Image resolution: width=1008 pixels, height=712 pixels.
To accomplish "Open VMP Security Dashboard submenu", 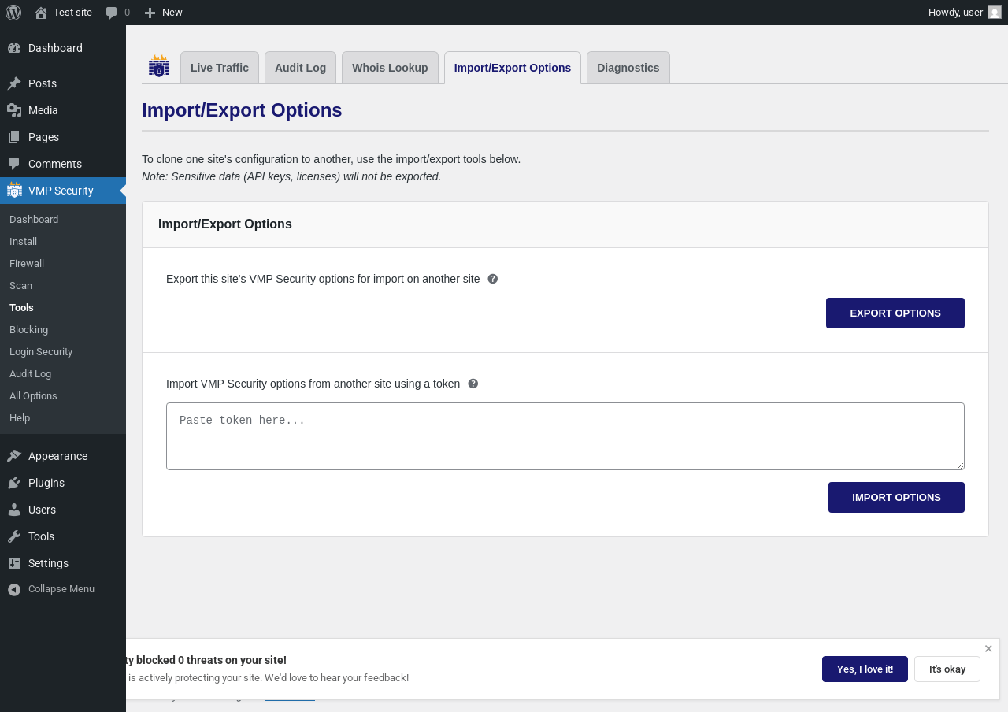I will click(x=63, y=219).
